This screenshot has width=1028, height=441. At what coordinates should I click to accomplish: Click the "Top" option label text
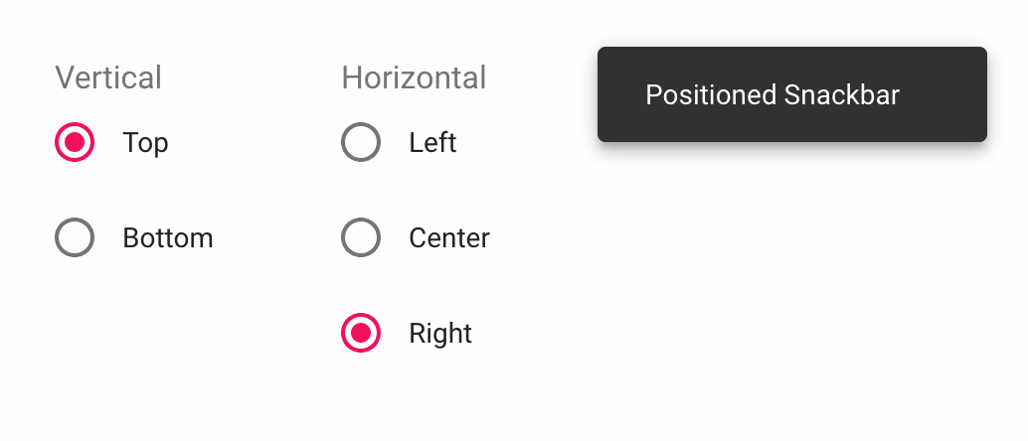pos(145,143)
